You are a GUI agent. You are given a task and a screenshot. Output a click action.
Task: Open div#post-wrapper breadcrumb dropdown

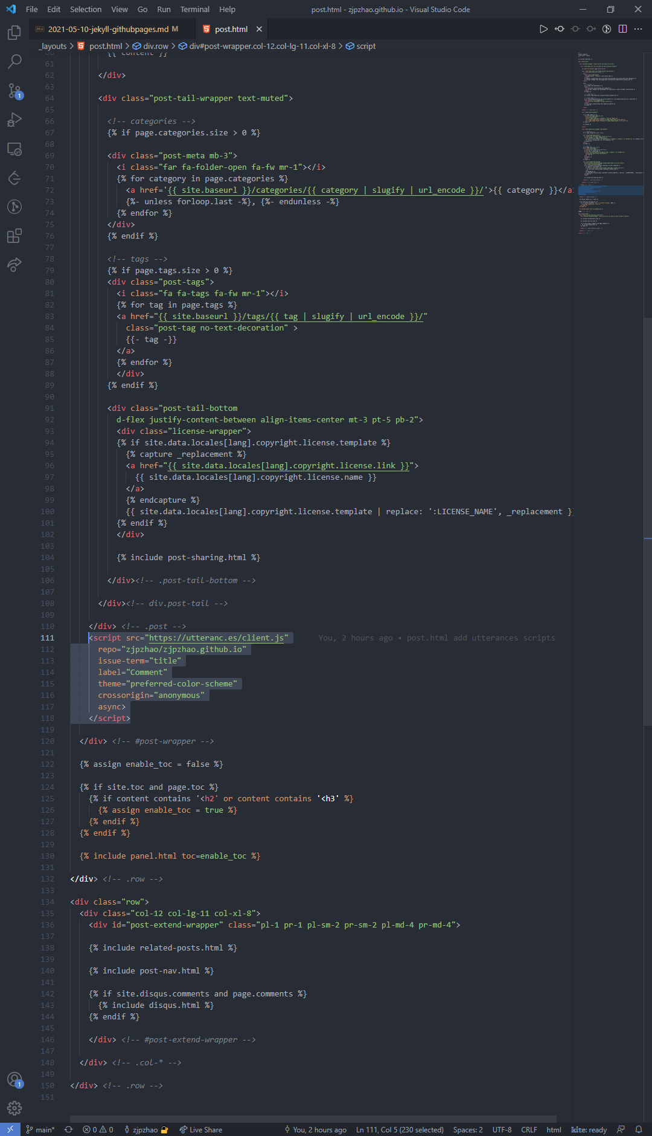257,46
